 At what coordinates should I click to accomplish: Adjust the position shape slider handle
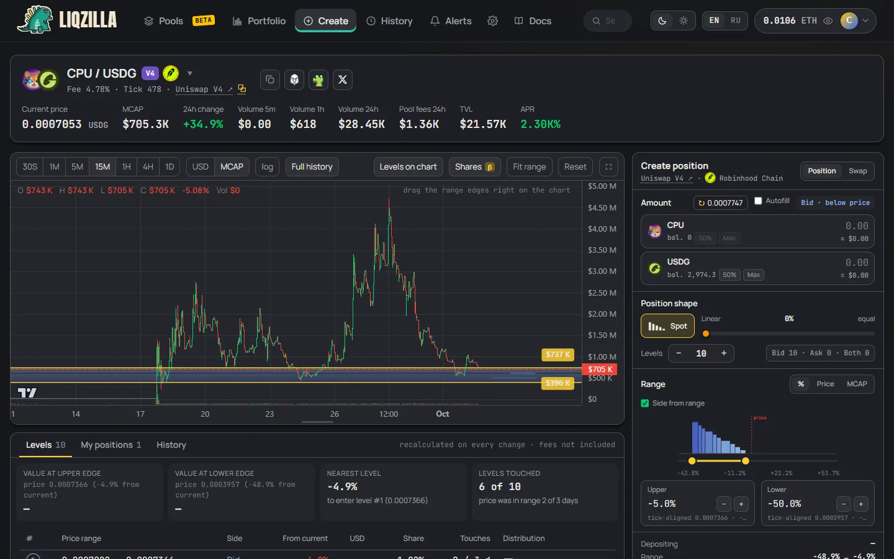(706, 334)
